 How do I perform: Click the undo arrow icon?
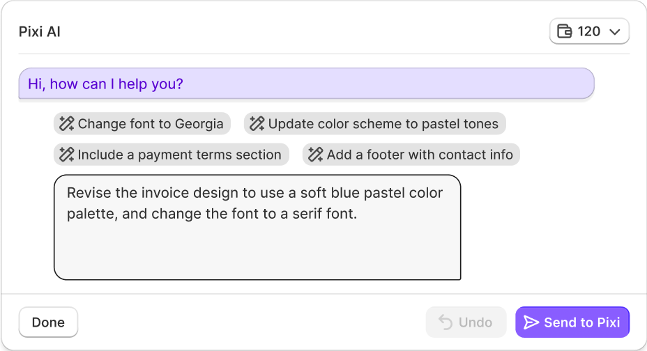pos(446,322)
